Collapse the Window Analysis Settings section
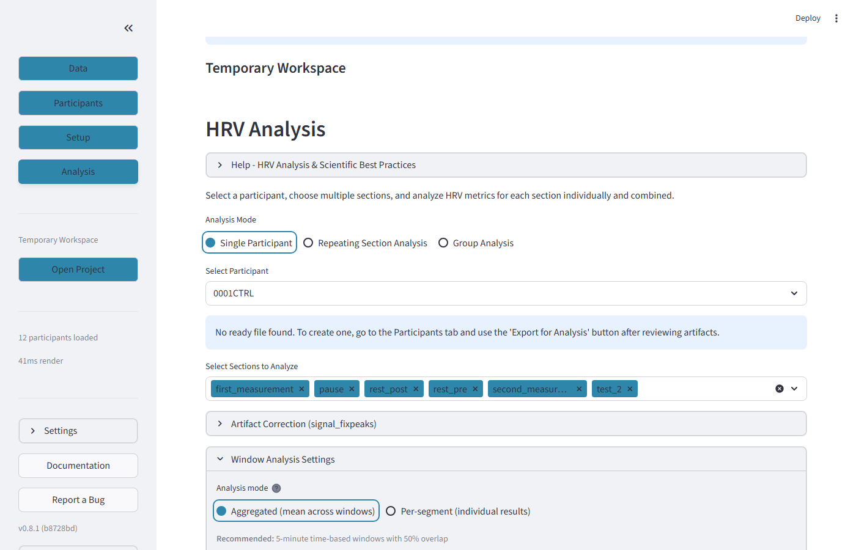This screenshot has width=856, height=550. (x=506, y=459)
